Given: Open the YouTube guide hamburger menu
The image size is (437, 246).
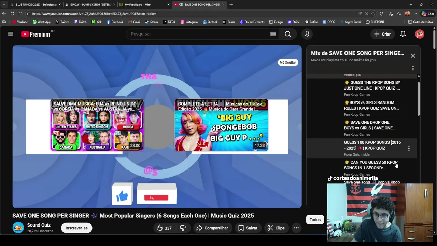Looking at the screenshot, I should coord(11,34).
